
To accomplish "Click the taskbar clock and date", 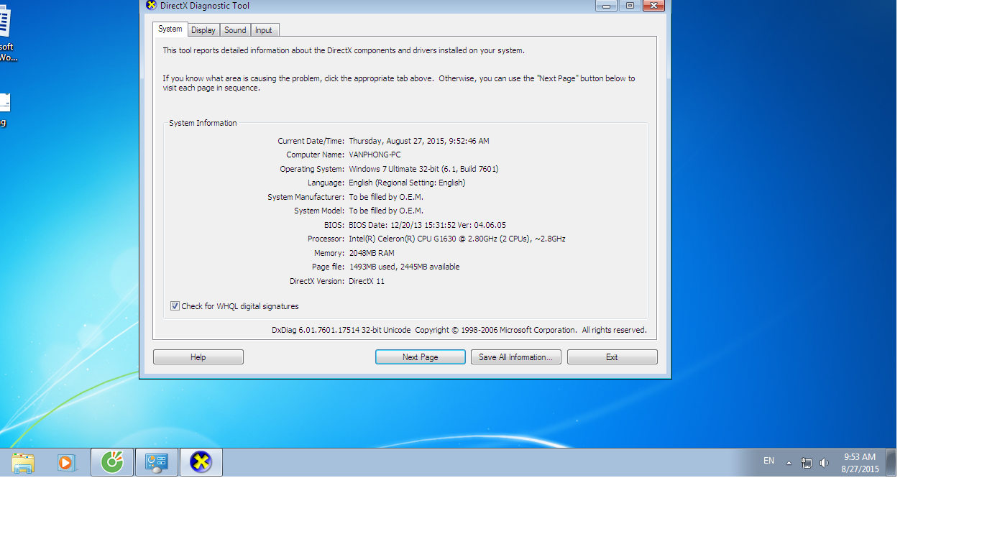I will coord(860,463).
